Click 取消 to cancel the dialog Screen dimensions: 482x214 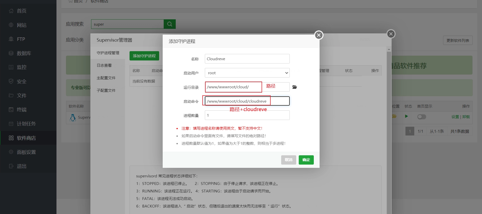click(x=289, y=160)
